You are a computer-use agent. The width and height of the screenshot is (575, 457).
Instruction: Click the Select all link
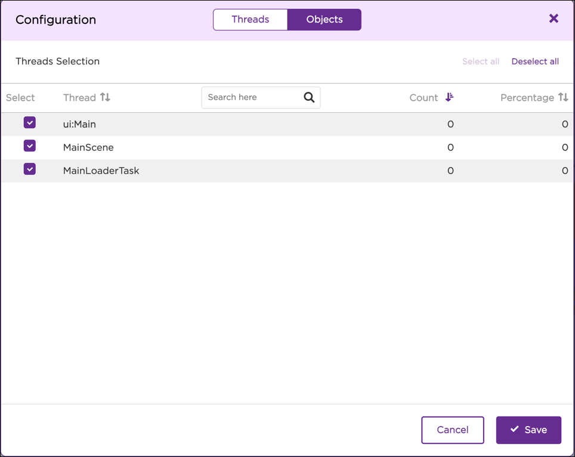click(481, 61)
